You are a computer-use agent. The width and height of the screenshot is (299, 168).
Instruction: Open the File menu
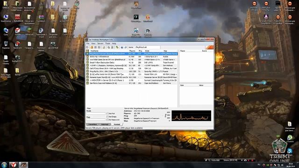point(88,43)
